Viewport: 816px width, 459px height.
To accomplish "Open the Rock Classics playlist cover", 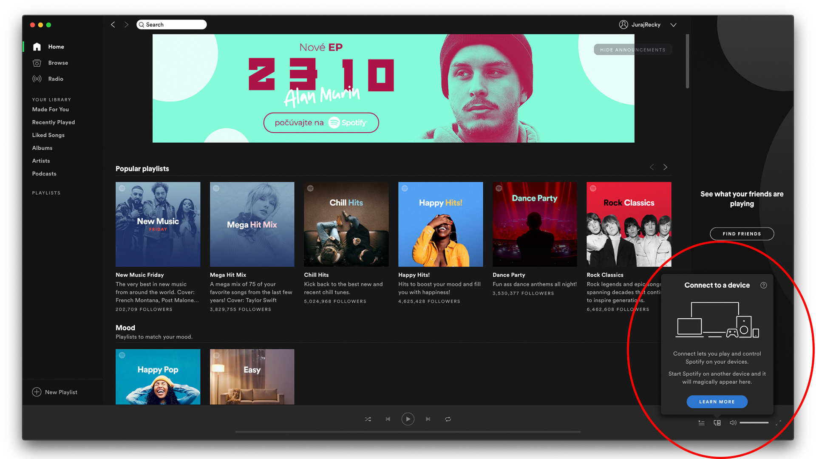I will pos(629,224).
